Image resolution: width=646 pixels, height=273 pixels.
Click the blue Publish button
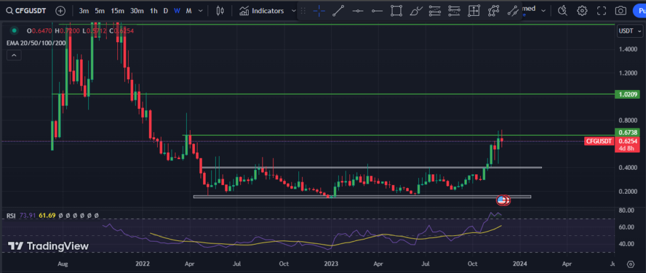(639, 11)
